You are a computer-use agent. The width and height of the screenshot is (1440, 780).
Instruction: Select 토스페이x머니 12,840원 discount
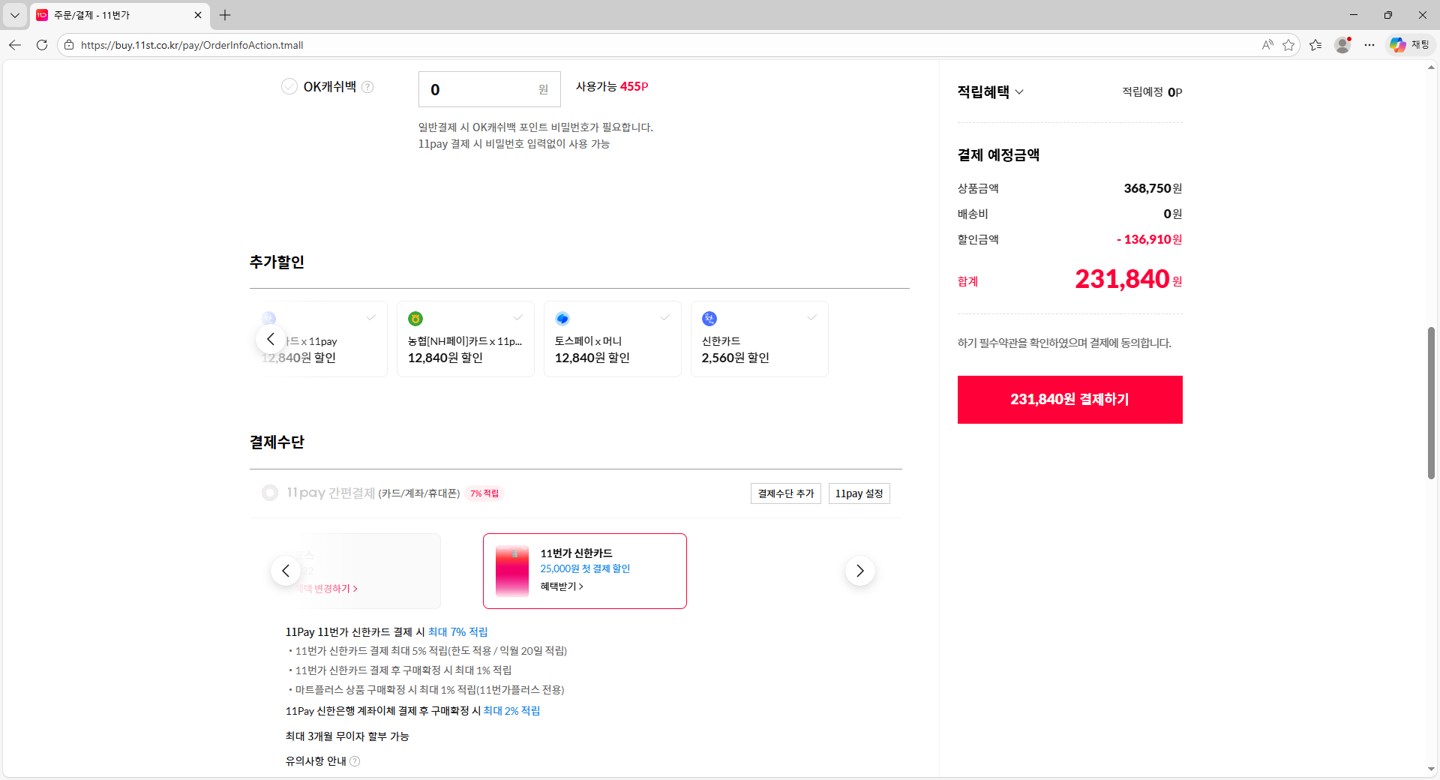pyautogui.click(x=612, y=339)
